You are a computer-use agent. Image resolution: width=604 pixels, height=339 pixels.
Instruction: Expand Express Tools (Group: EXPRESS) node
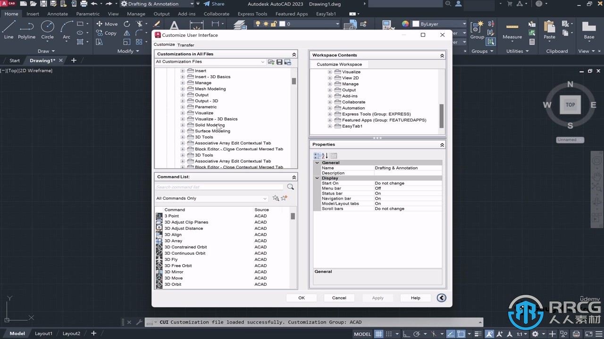pyautogui.click(x=330, y=114)
